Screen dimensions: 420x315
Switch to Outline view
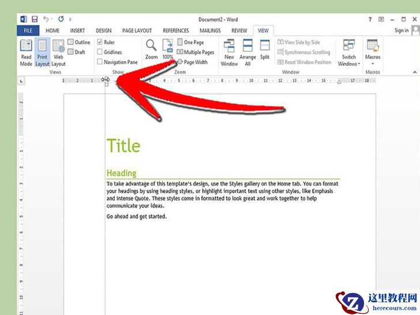coord(79,42)
